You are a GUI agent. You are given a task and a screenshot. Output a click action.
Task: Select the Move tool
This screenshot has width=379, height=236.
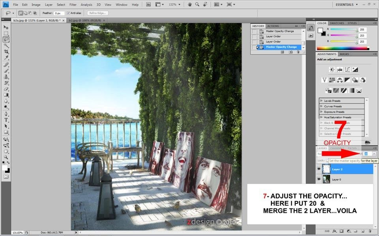6,27
